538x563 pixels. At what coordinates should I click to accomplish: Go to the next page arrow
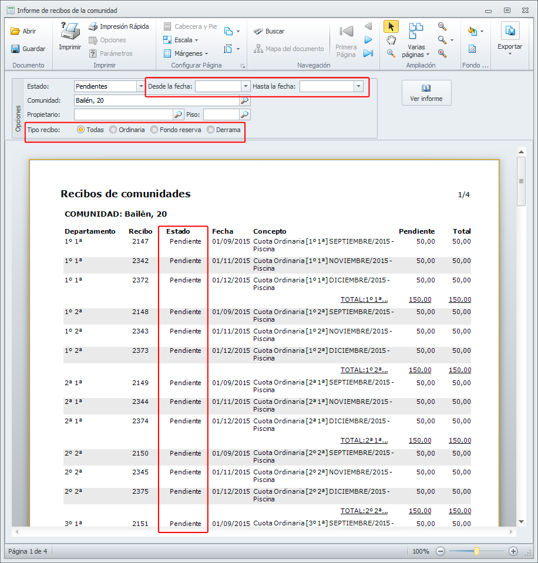368,40
